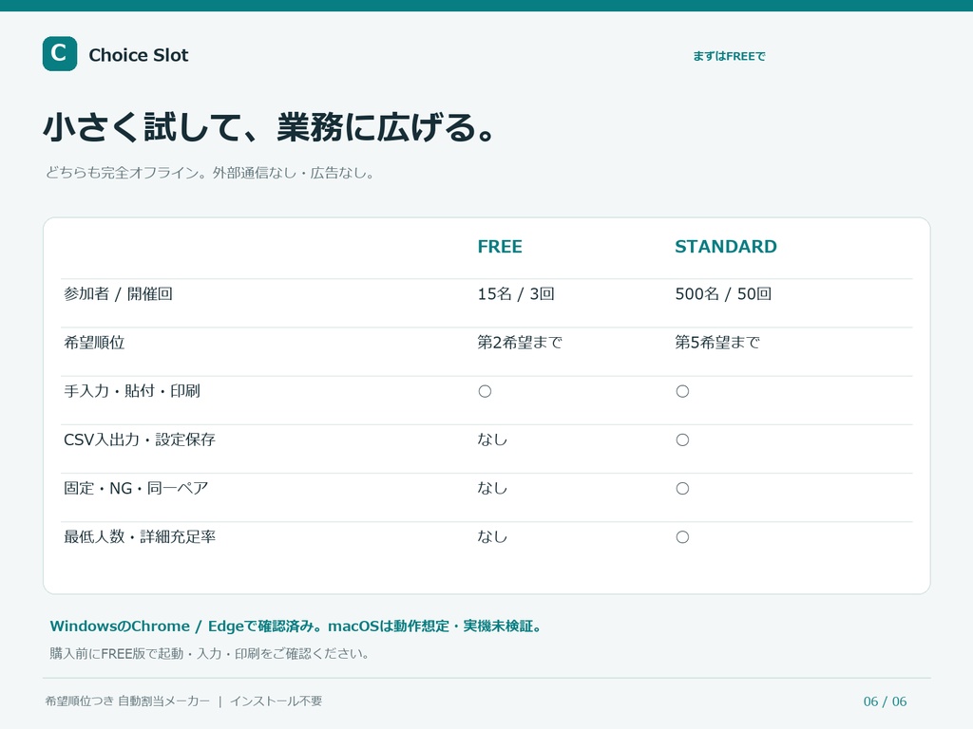
Task: Click the Choice Slot logo icon
Action: (x=60, y=54)
